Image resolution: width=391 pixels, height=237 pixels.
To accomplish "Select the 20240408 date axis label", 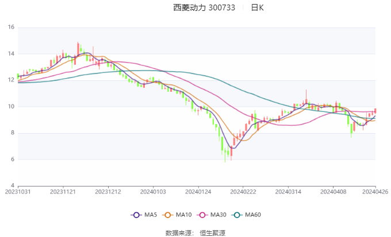I will [333, 192].
